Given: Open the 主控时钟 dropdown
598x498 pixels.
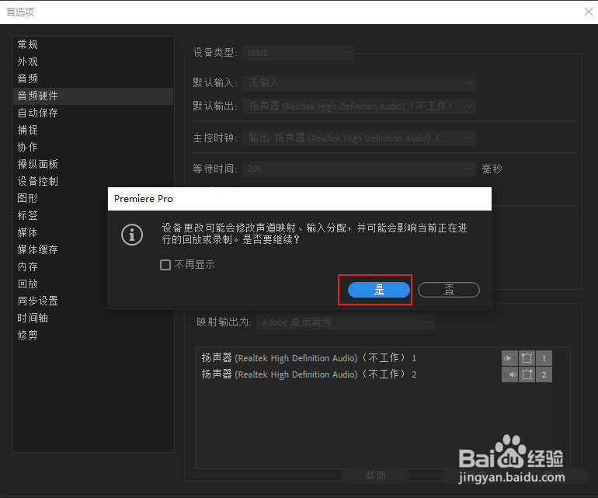Looking at the screenshot, I should [x=359, y=138].
